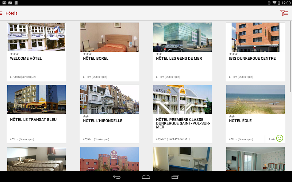Tap 'à 2 km (Dunkerque)' distance text
This screenshot has width=292, height=182.
pyautogui.click(x=22, y=139)
